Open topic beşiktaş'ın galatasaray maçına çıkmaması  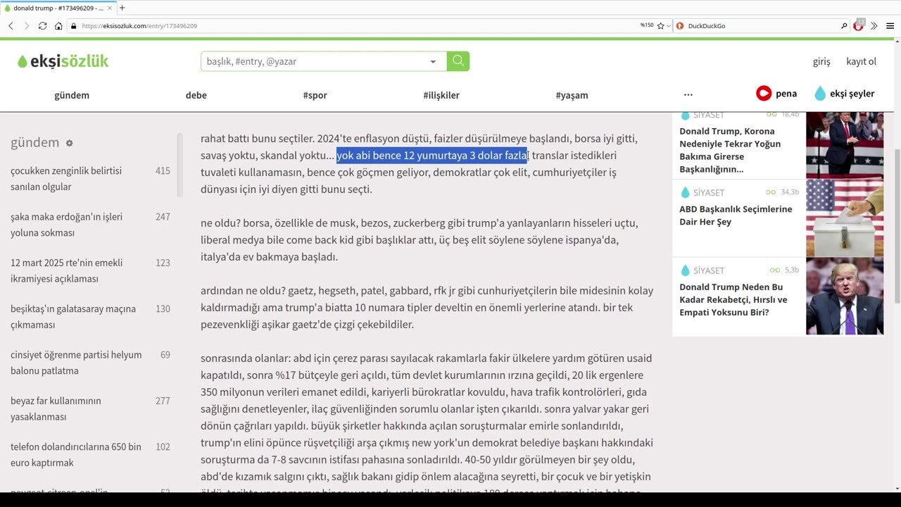pyautogui.click(x=73, y=316)
